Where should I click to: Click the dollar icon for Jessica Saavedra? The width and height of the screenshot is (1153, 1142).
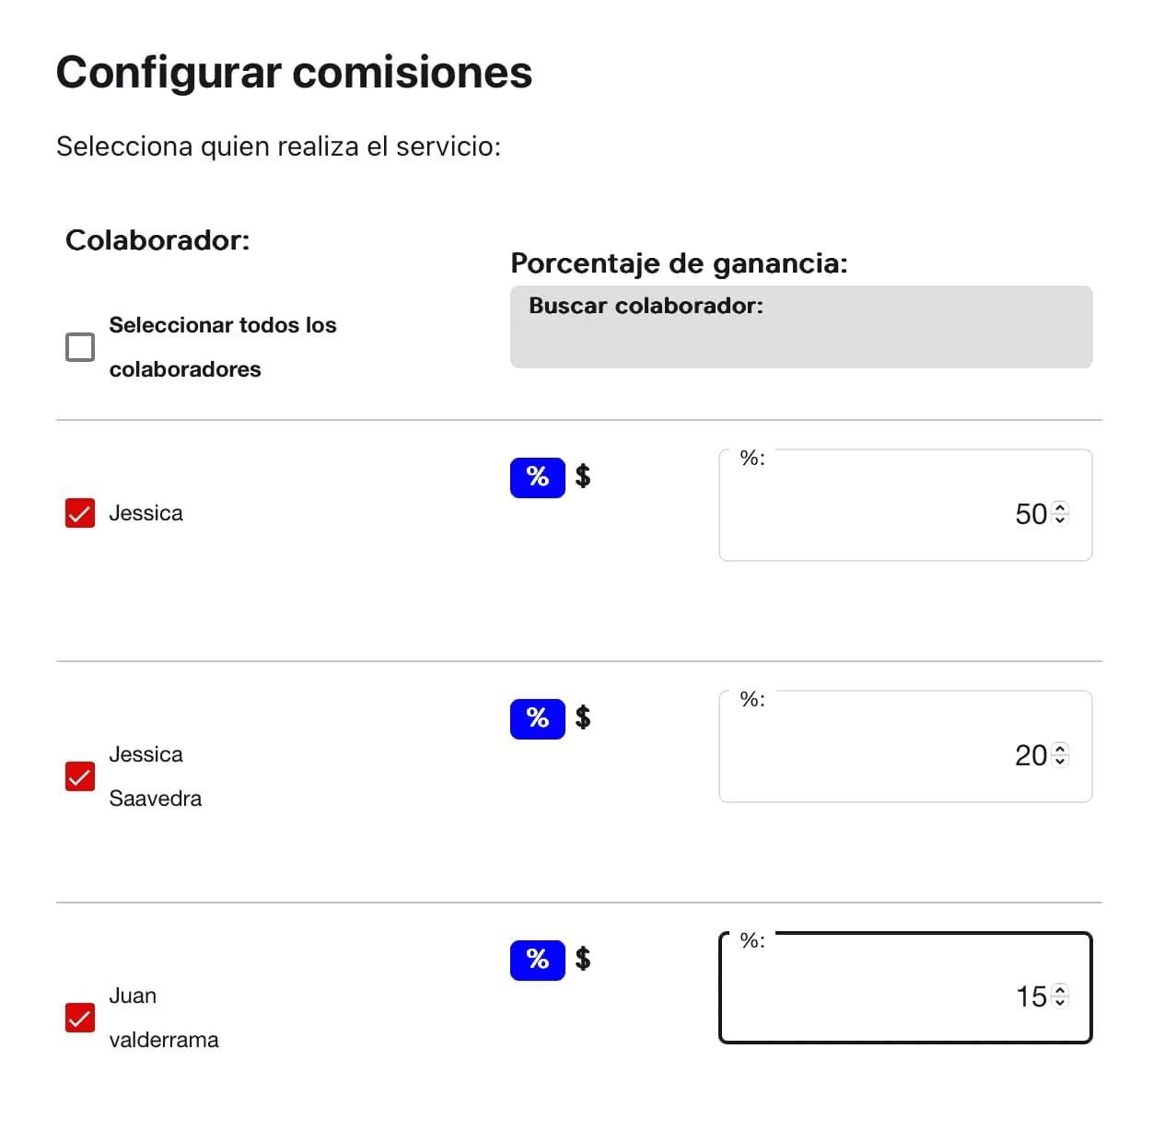[x=583, y=718]
